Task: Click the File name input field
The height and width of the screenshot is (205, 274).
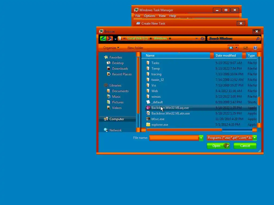Action: tap(174, 138)
